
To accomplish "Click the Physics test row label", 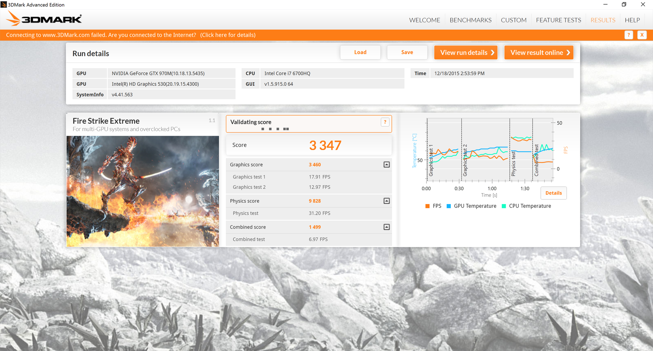I will [x=246, y=213].
